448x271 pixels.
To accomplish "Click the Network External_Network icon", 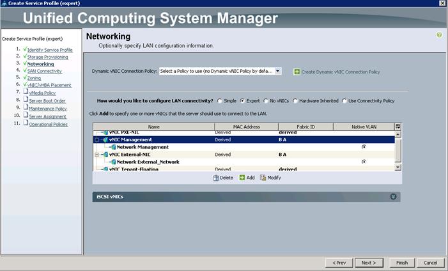I will pyautogui.click(x=113, y=162).
